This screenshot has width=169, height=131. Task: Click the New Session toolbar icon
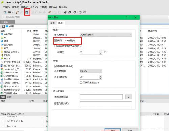coord(5,12)
